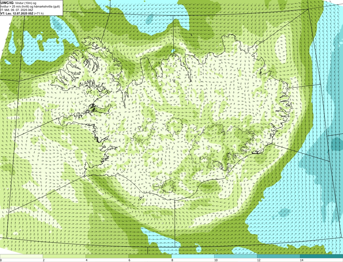Click the "UWC/IG: Vindur (10m) og" title line
The height and width of the screenshot is (262, 343).
click(x=18, y=3)
